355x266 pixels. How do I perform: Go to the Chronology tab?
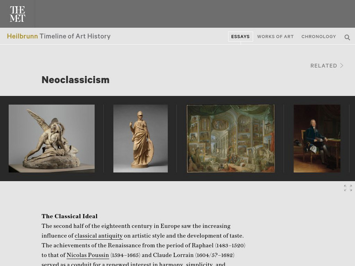pyautogui.click(x=319, y=37)
